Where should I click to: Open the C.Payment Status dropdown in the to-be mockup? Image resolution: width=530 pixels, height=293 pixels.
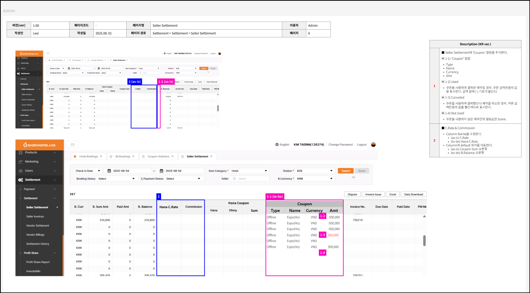click(x=184, y=179)
